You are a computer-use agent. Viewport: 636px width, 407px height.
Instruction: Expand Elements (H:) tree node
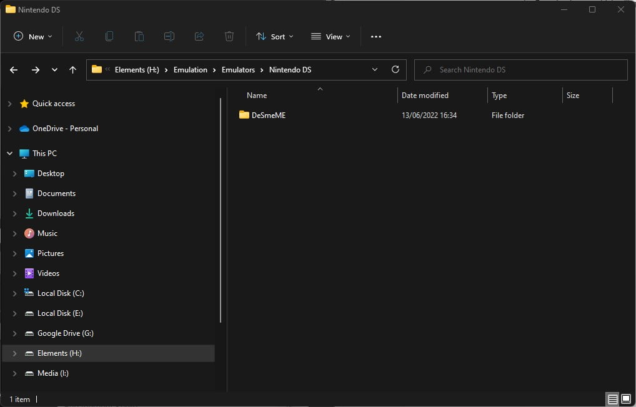[14, 353]
